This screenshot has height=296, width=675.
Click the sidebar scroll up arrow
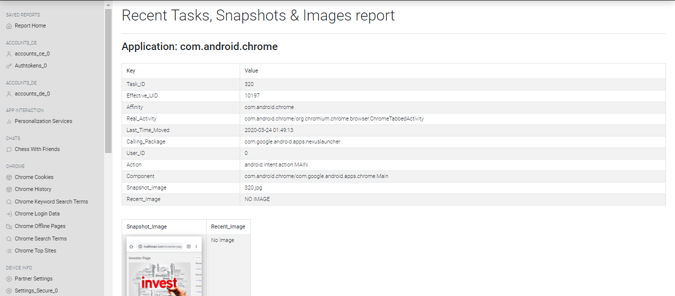point(108,5)
